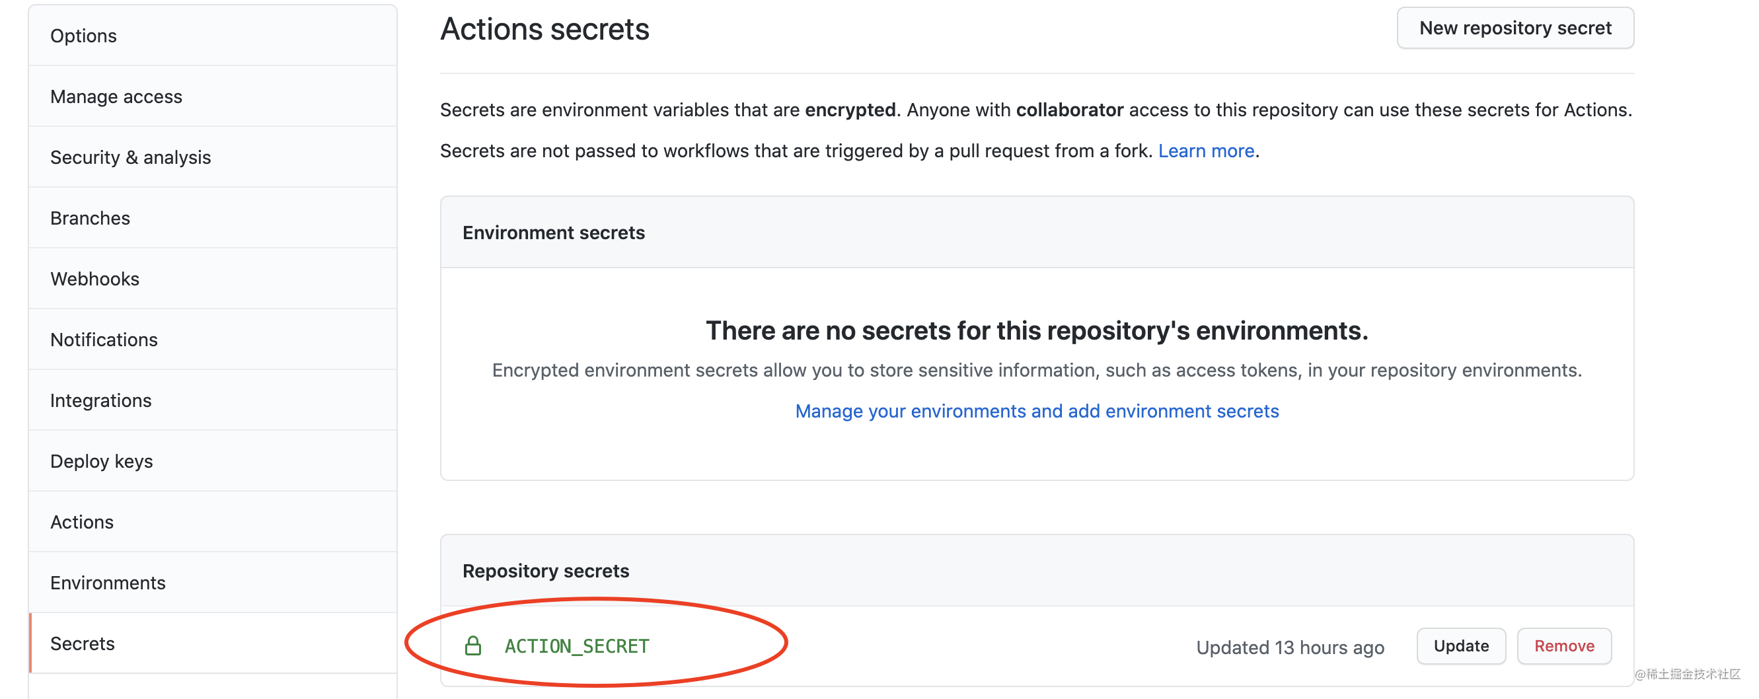This screenshot has height=699, width=1759.
Task: Click the Environment secrets header
Action: [x=553, y=233]
